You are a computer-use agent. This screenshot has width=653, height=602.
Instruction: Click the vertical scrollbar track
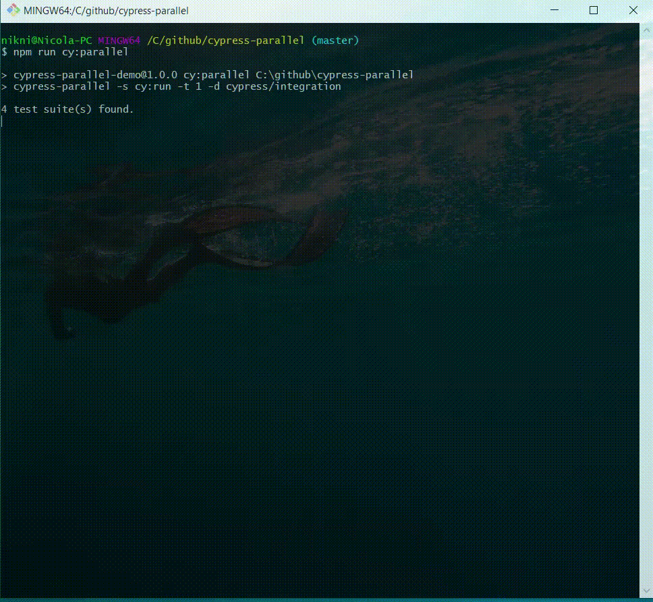646,304
